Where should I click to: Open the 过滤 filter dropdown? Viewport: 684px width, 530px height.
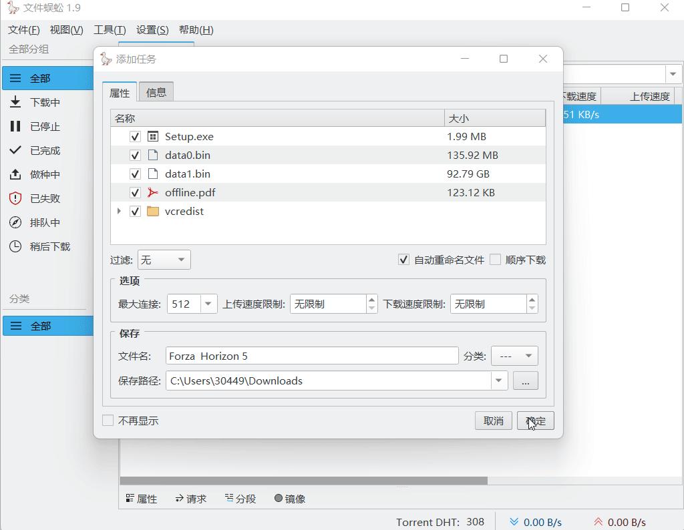[x=164, y=259]
